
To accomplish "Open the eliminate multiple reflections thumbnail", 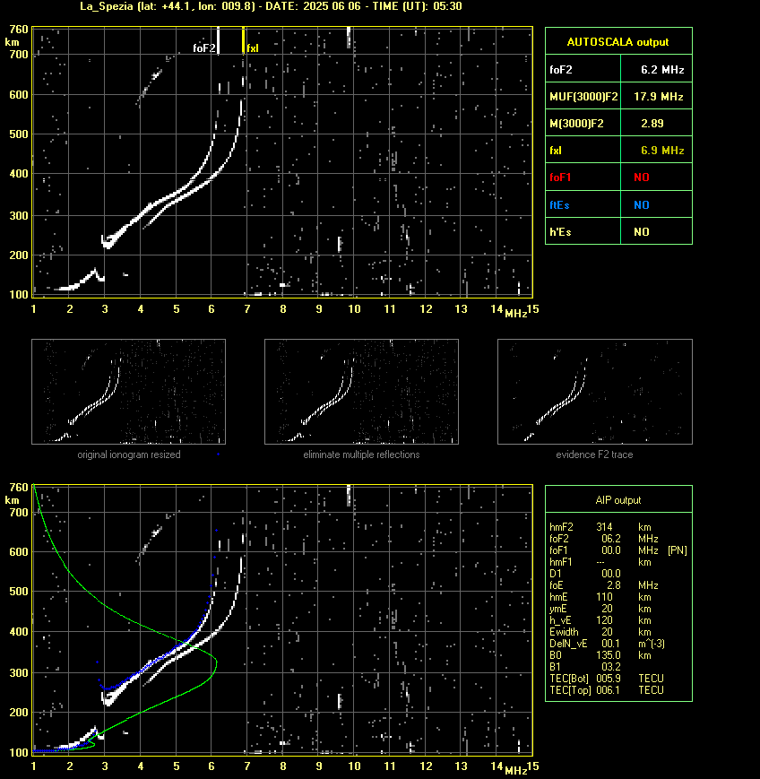I will point(361,392).
